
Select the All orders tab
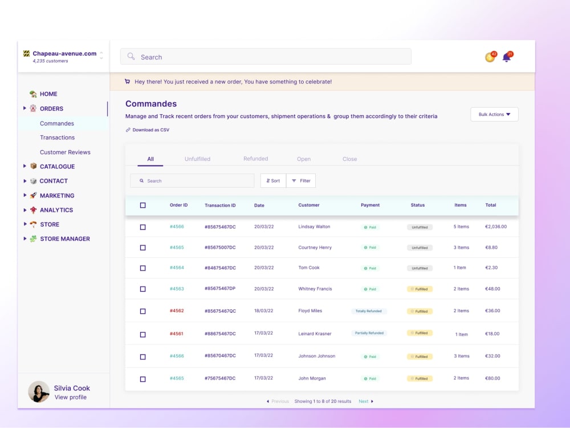coord(150,159)
